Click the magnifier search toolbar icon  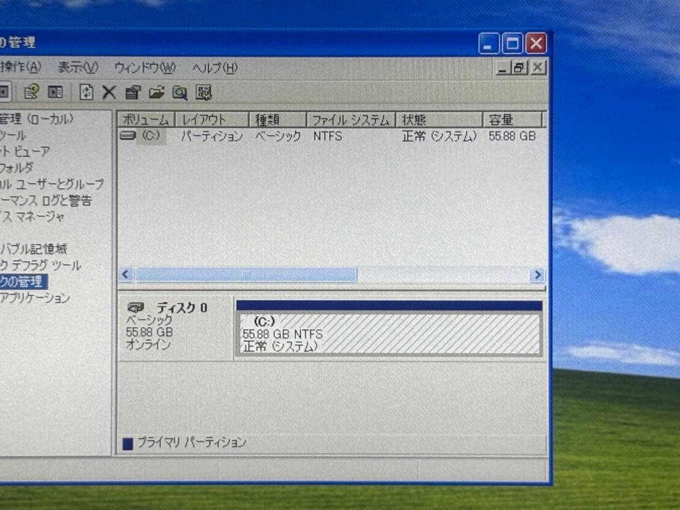tap(179, 93)
